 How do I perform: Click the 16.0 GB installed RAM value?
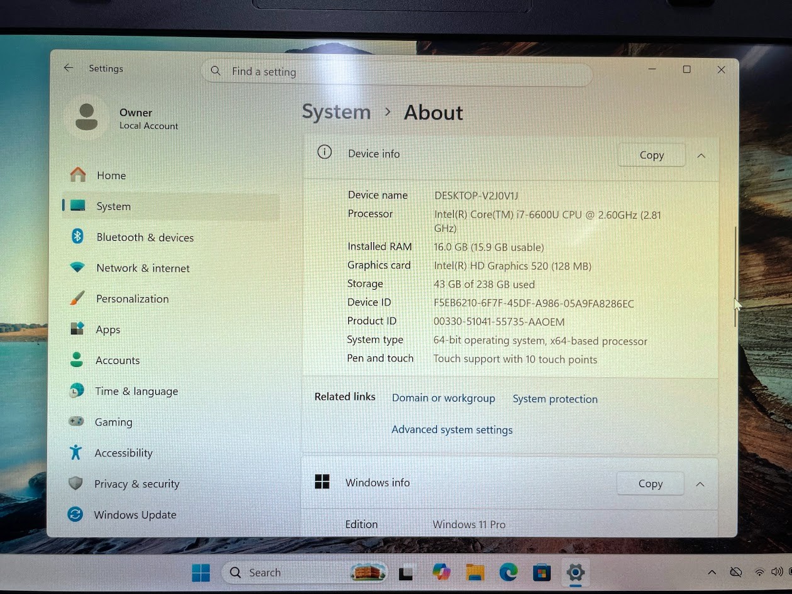(489, 247)
